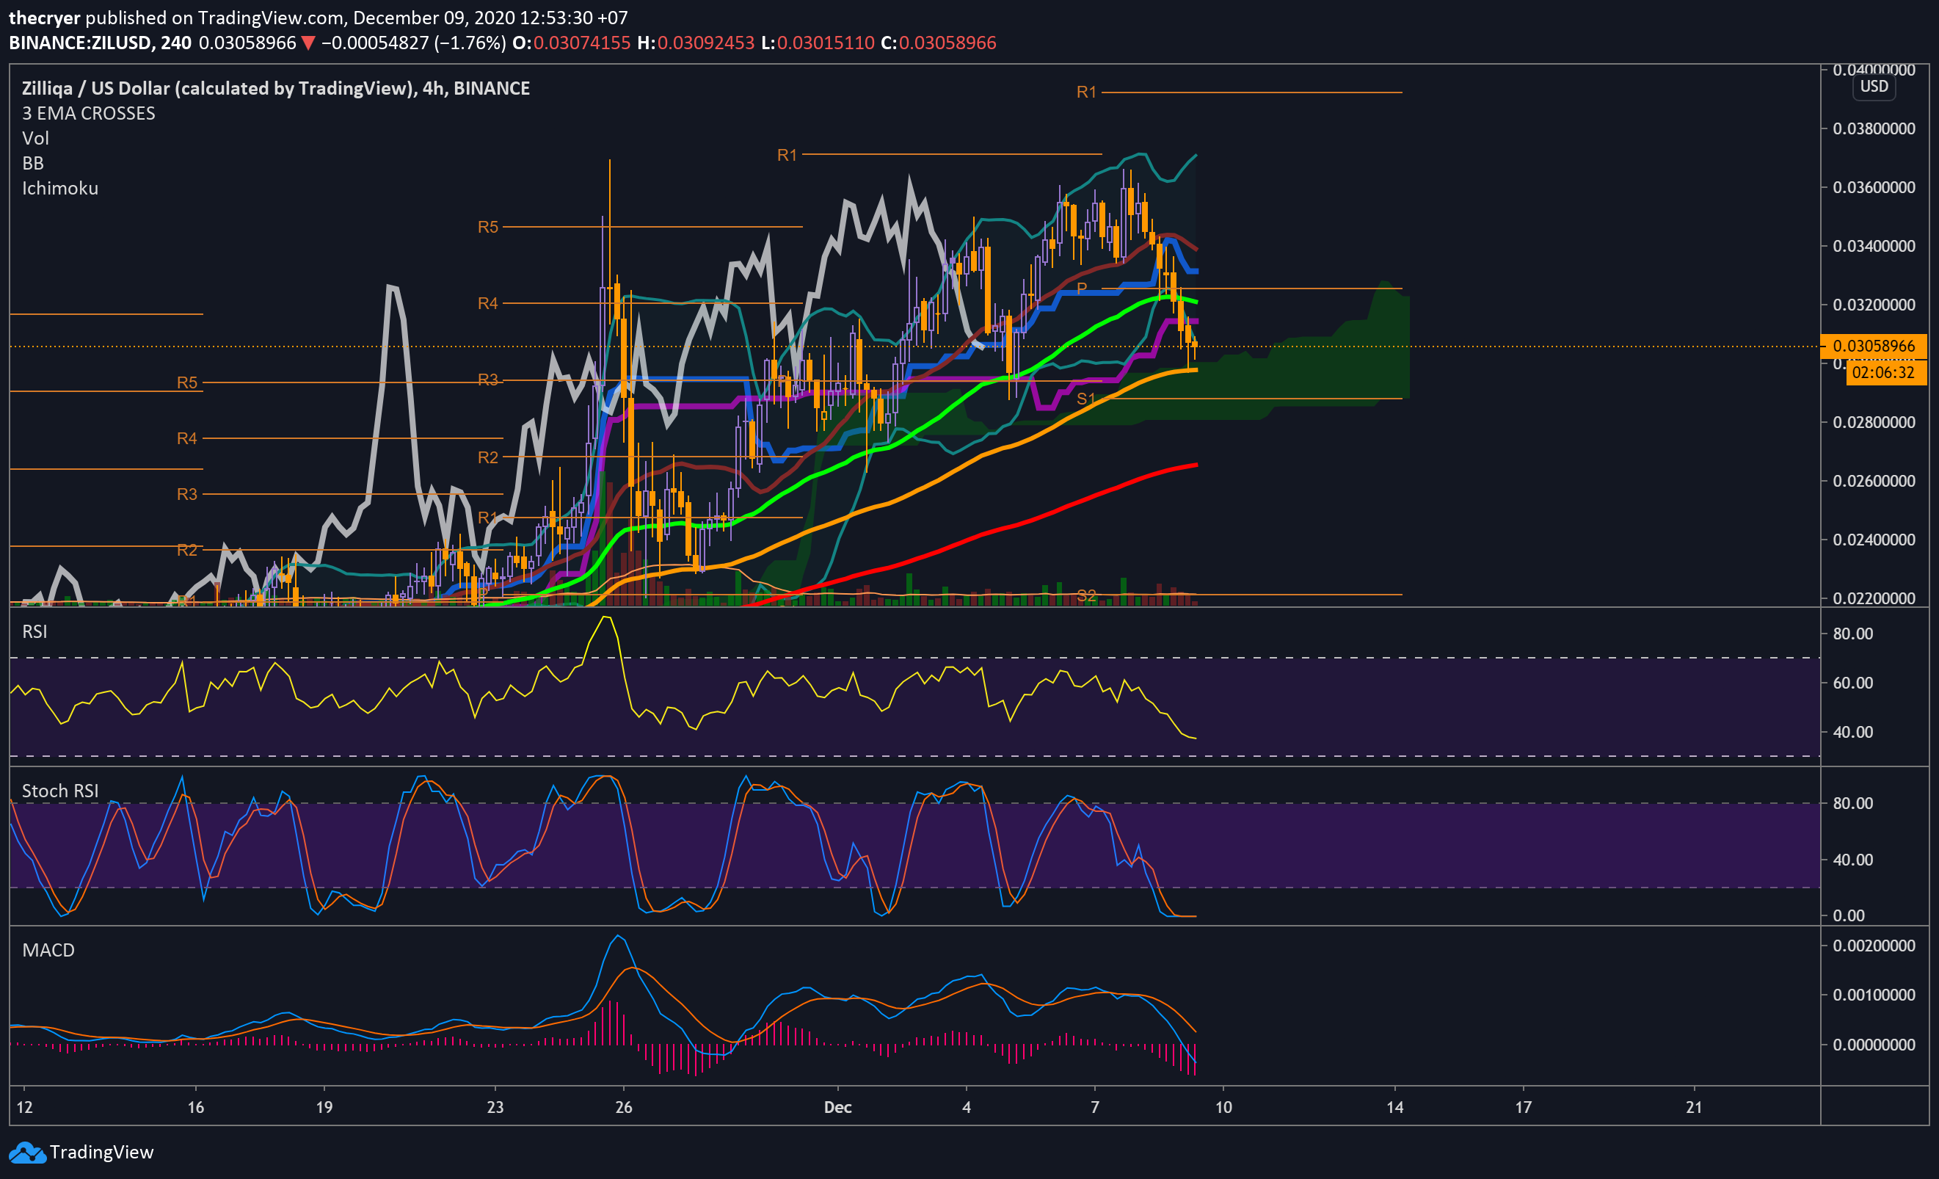The height and width of the screenshot is (1179, 1939).
Task: Click the high price value H:0.03092453
Action: [x=696, y=43]
